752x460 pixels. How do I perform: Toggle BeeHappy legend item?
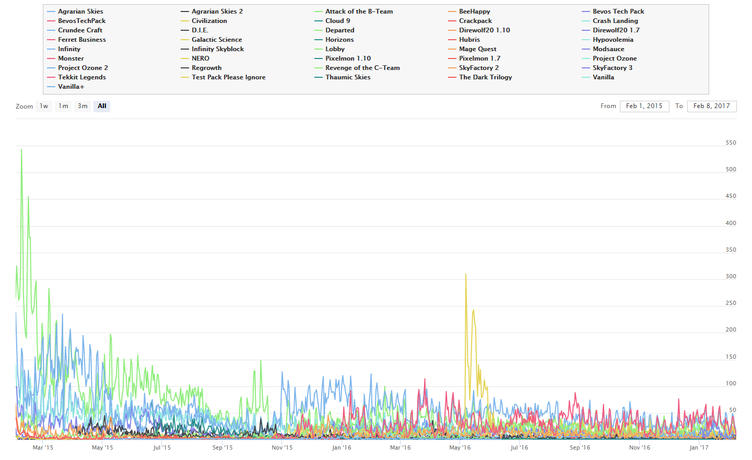click(x=469, y=11)
